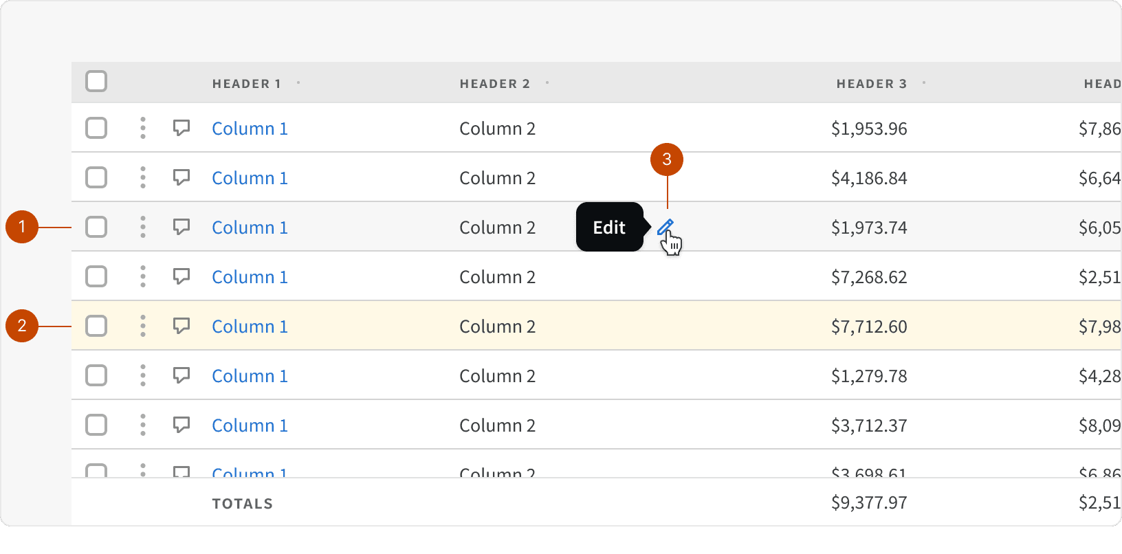Select the checkbox in highlighted $7,712.60 row
The image size is (1122, 554).
point(96,326)
